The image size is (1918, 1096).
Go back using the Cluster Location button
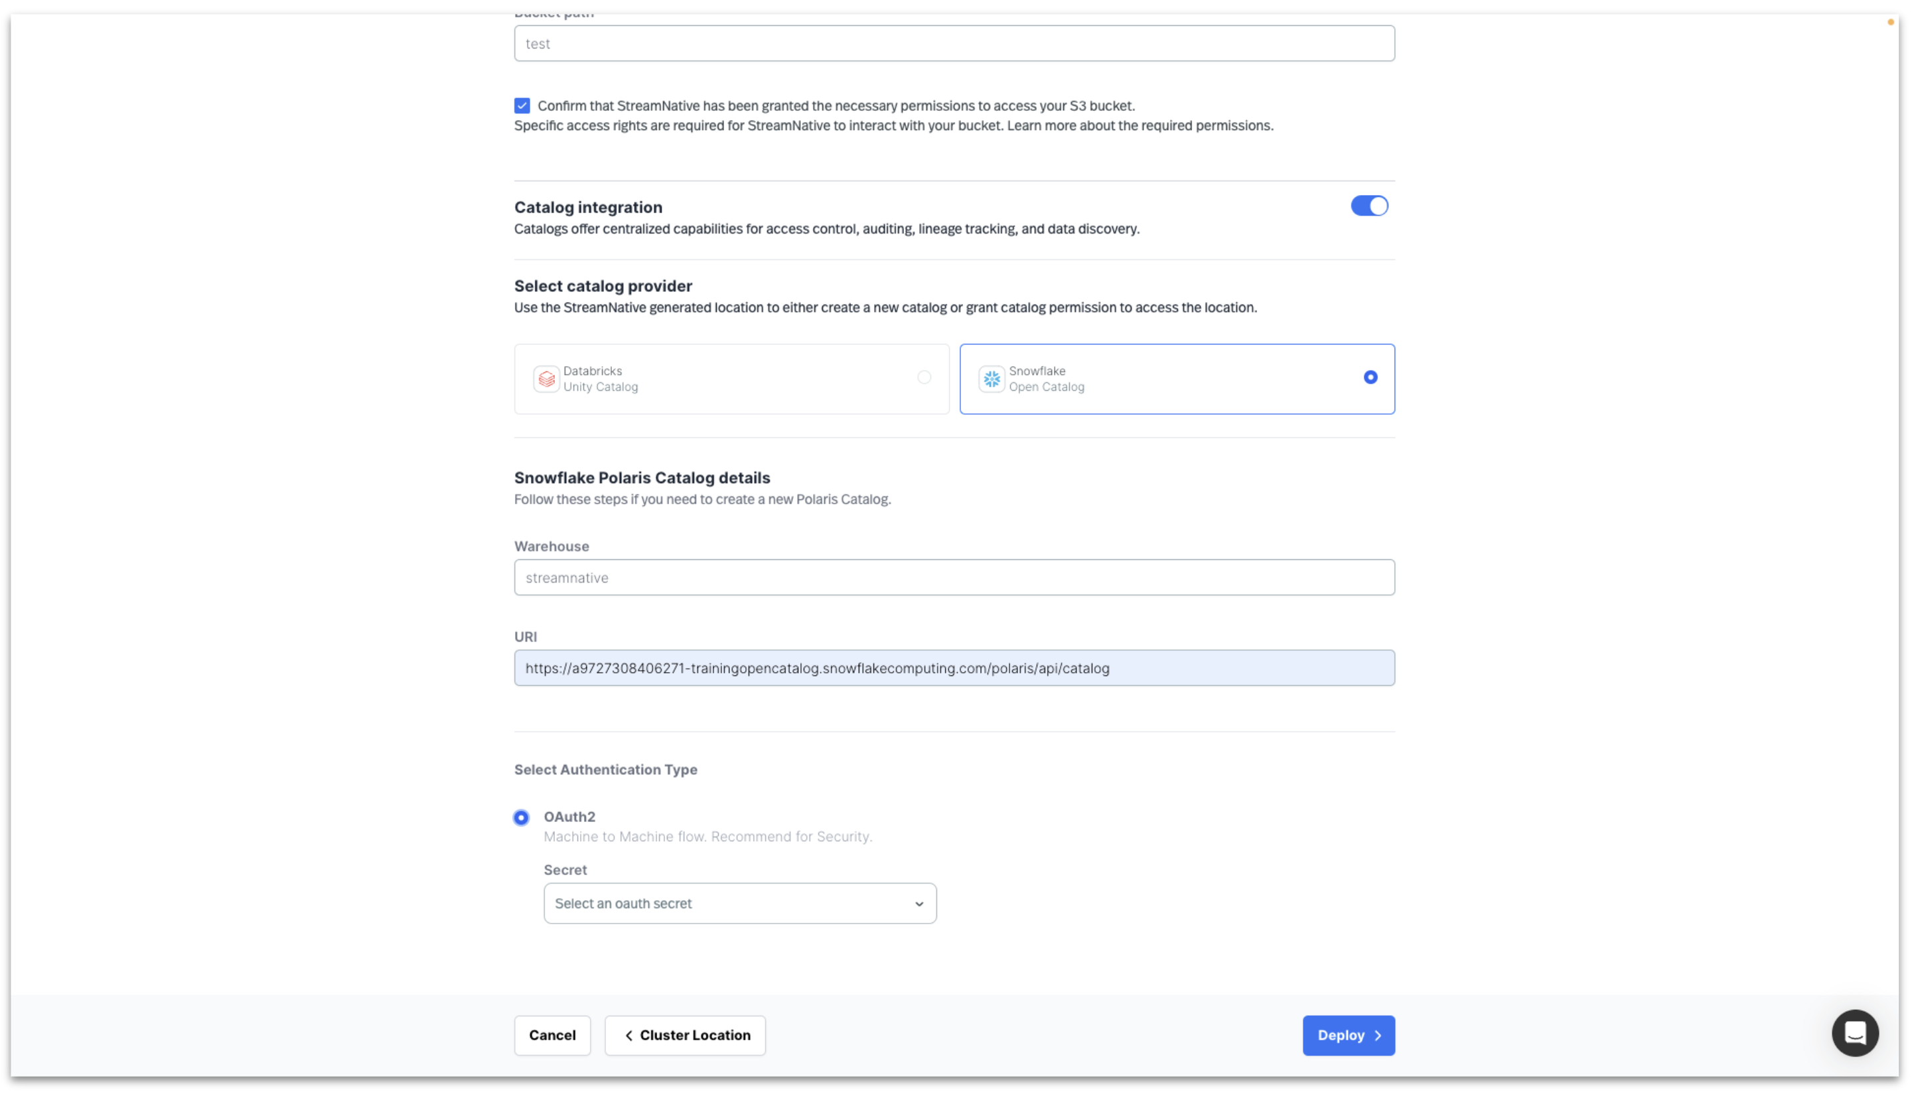coord(684,1035)
